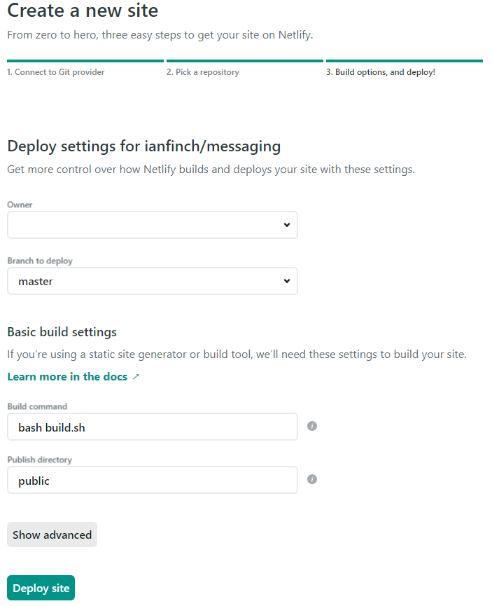Click the progress bar above step 1
The image size is (492, 606).
[85, 61]
